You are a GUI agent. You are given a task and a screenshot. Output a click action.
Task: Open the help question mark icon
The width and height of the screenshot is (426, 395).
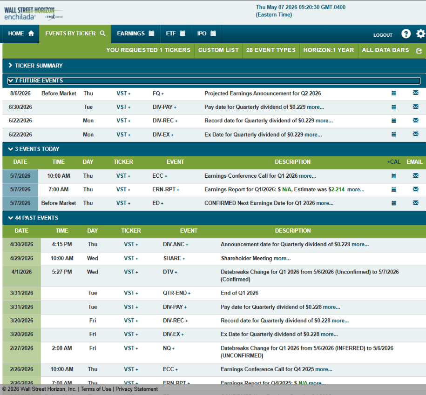406,33
